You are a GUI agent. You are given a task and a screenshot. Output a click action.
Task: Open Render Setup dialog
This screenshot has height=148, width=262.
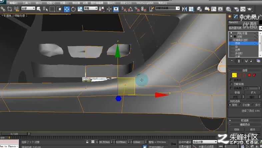click(x=236, y=9)
